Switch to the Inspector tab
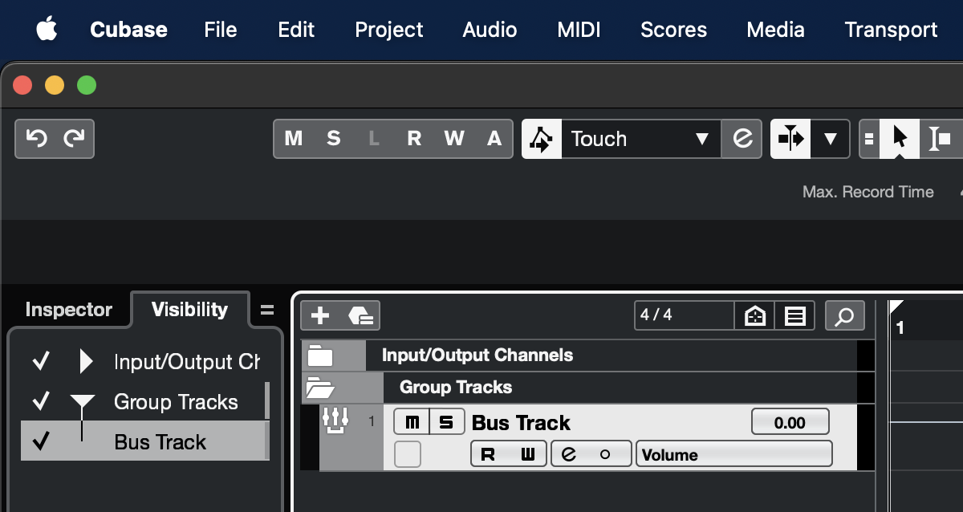 coord(69,310)
